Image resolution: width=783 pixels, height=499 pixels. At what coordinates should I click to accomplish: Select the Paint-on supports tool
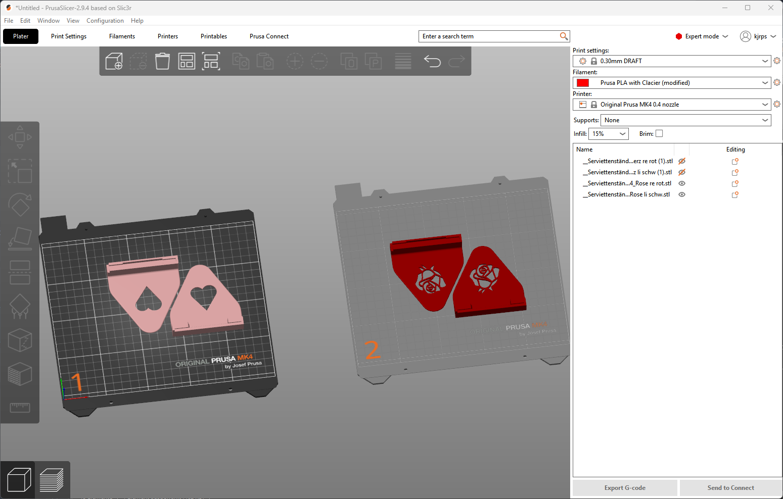click(x=20, y=306)
